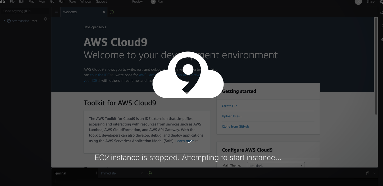Expand the sdv-machine folder tree arrow
383x186 pixels.
(x=4, y=21)
